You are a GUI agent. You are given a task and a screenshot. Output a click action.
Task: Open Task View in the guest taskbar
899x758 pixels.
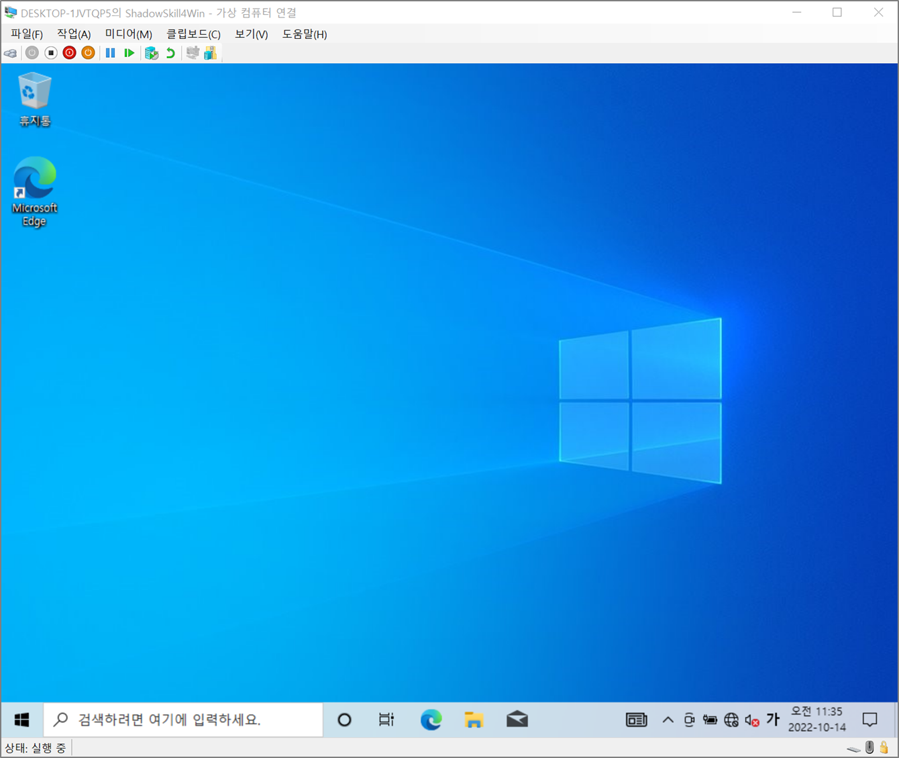click(x=386, y=720)
